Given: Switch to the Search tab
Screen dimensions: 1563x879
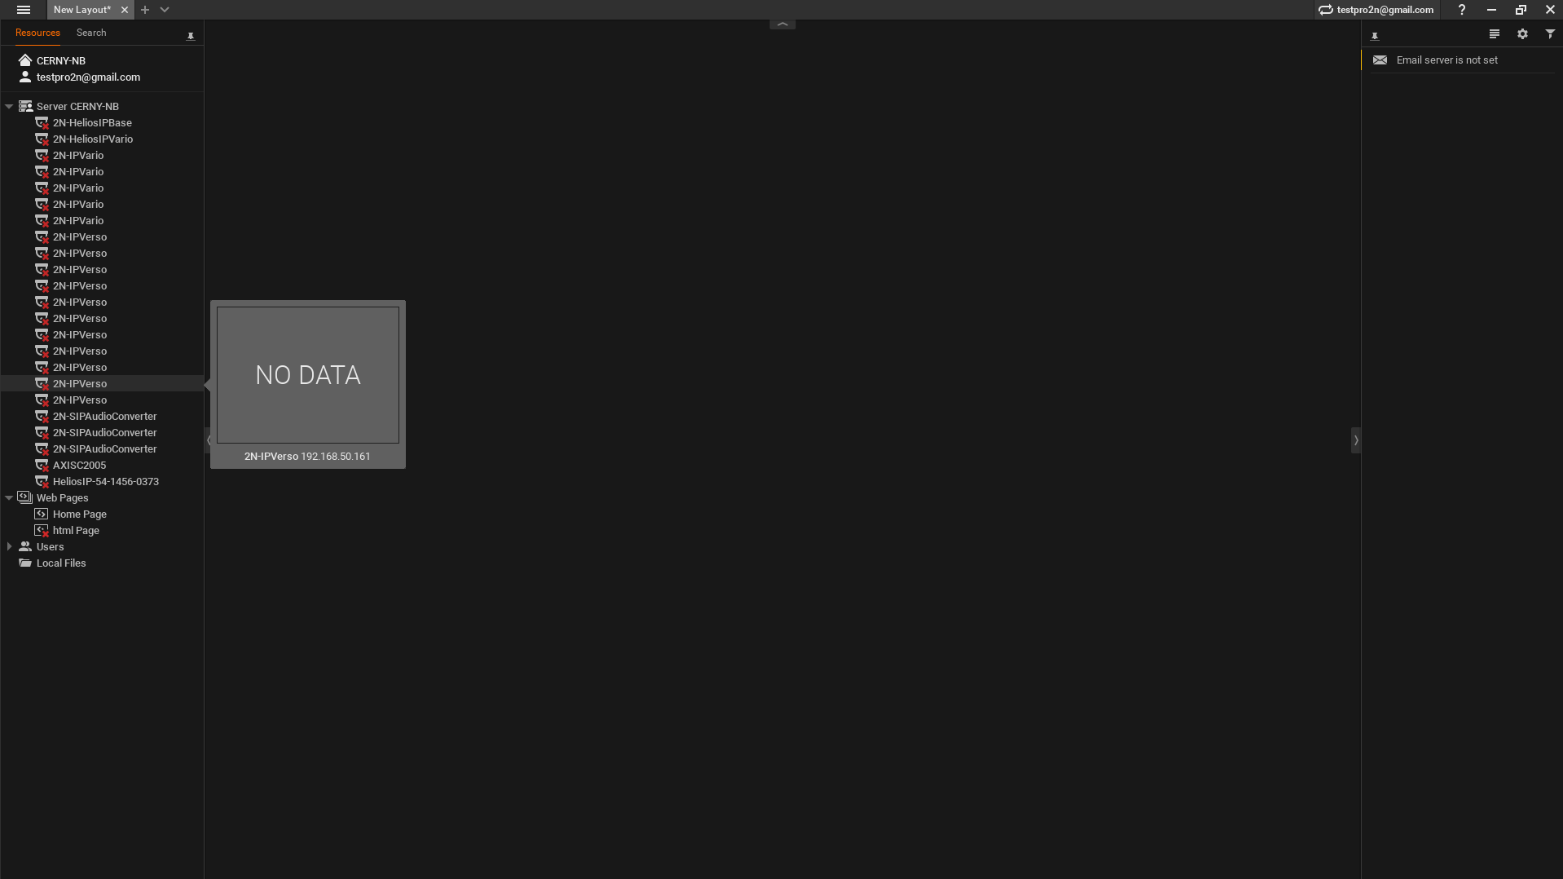Looking at the screenshot, I should point(91,33).
